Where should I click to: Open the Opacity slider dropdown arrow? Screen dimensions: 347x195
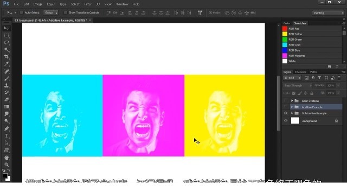click(x=338, y=86)
